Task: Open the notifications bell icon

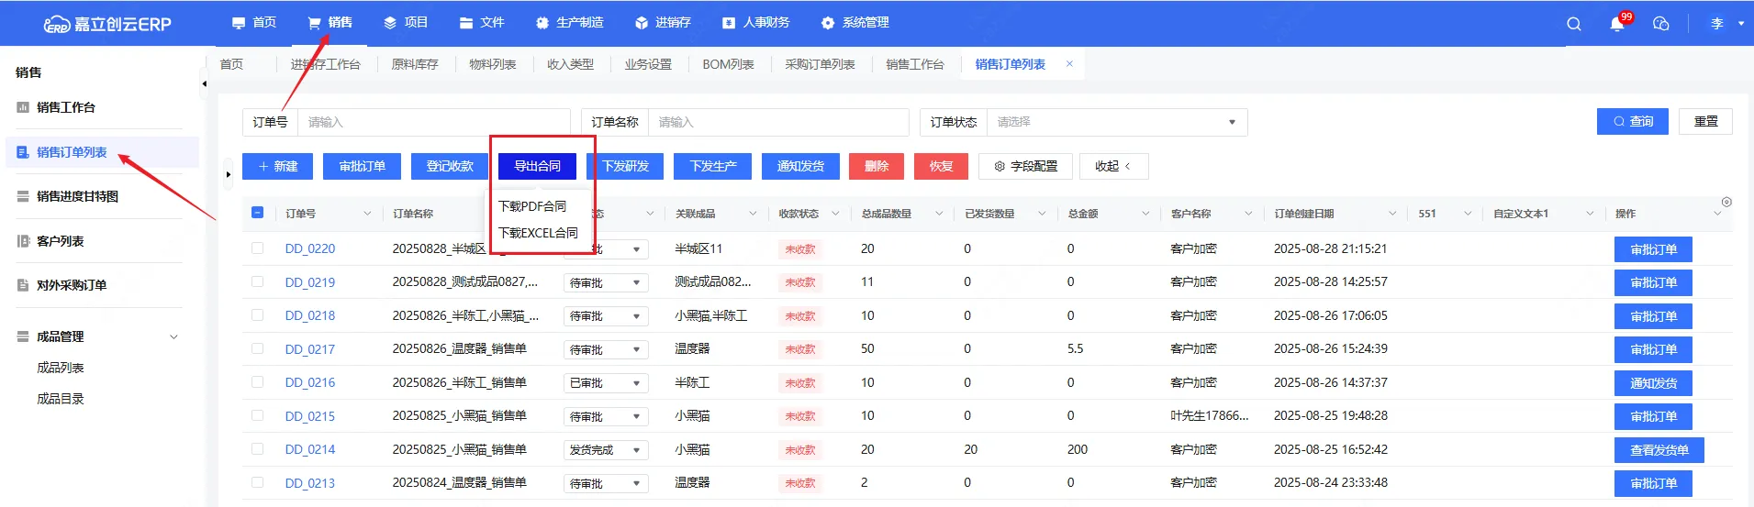Action: click(1616, 24)
